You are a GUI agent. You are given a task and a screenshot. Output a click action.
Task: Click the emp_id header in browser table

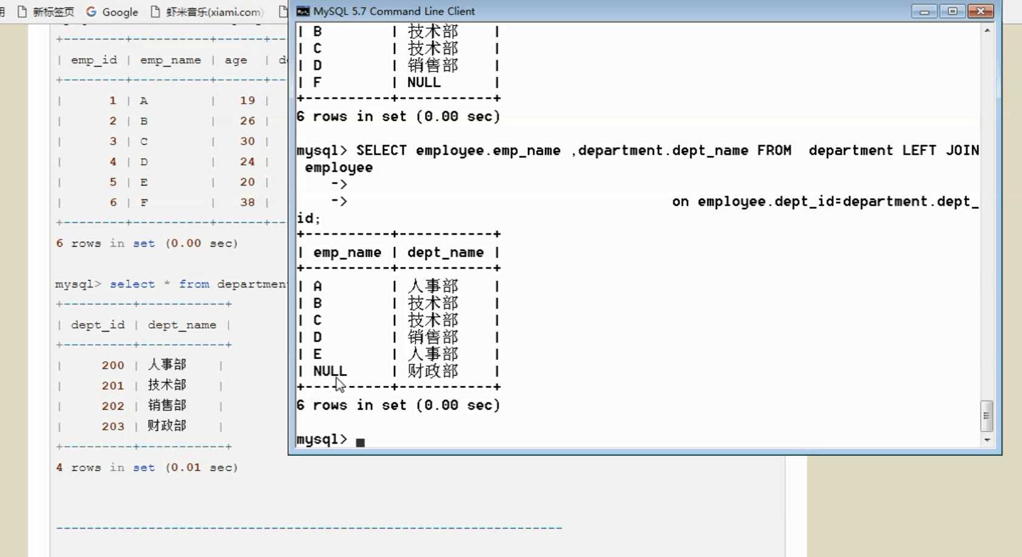[x=94, y=60]
